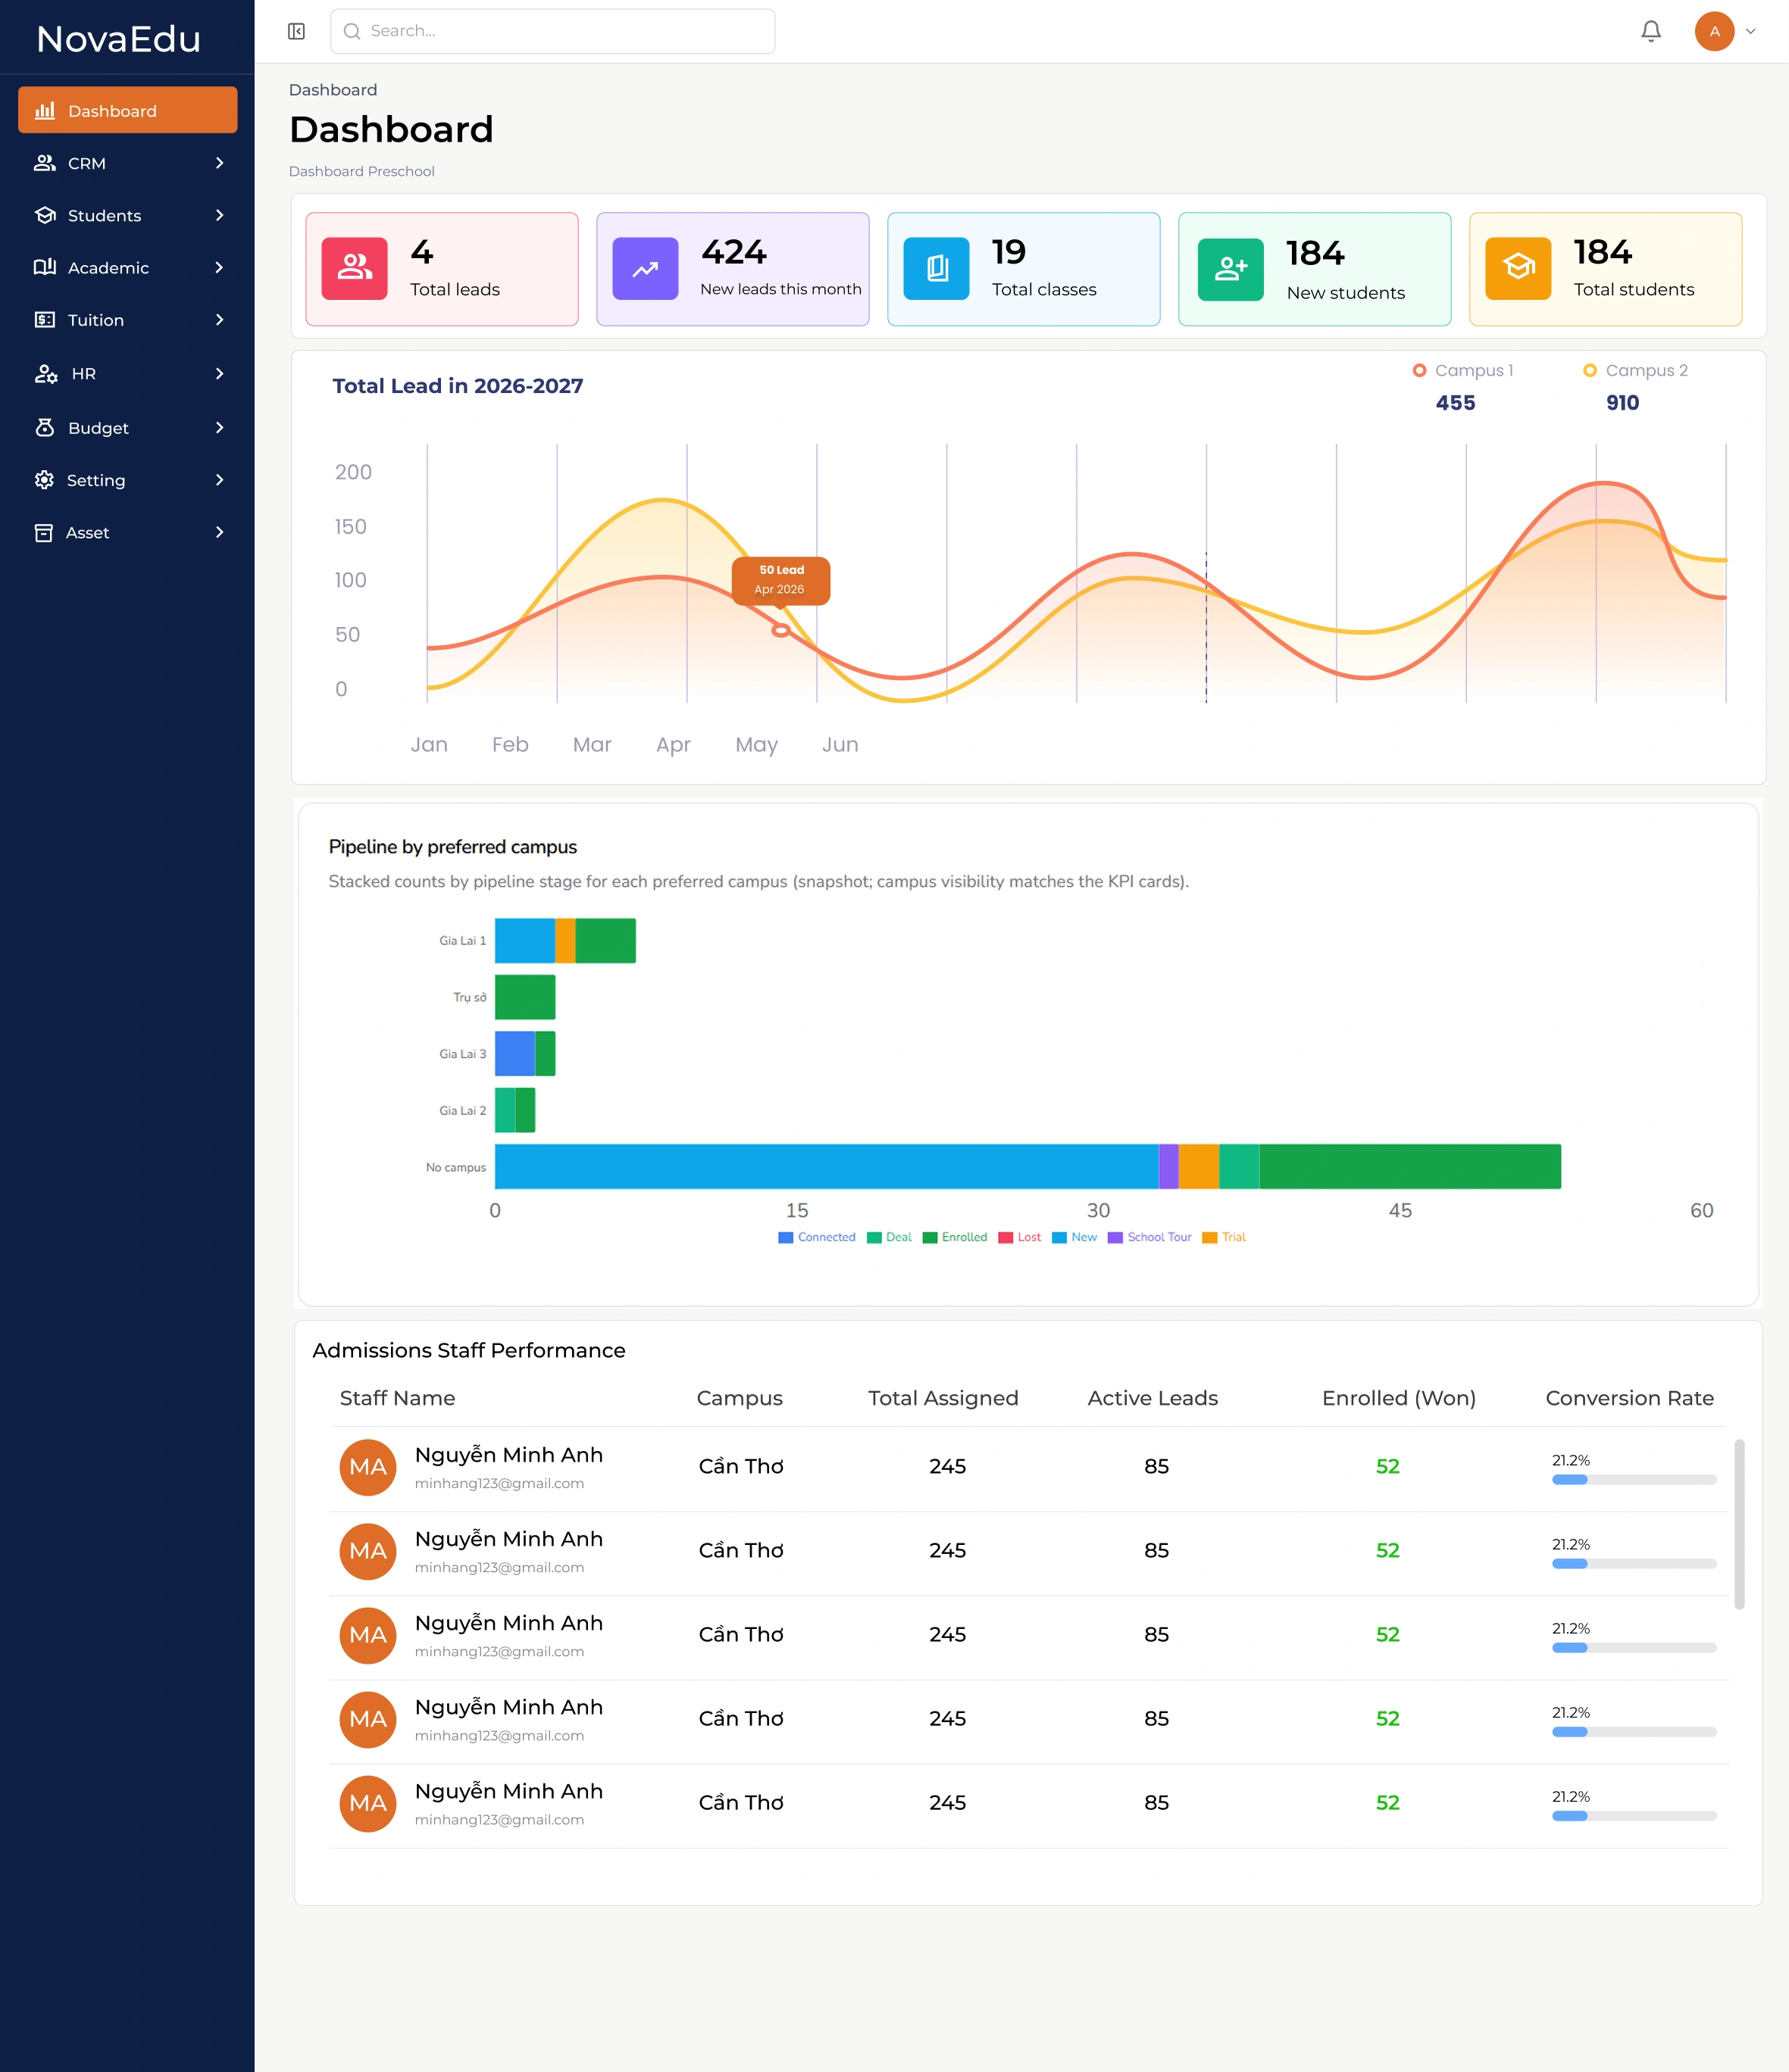Click the Budget money bag icon
The width and height of the screenshot is (1789, 2072).
tap(45, 427)
